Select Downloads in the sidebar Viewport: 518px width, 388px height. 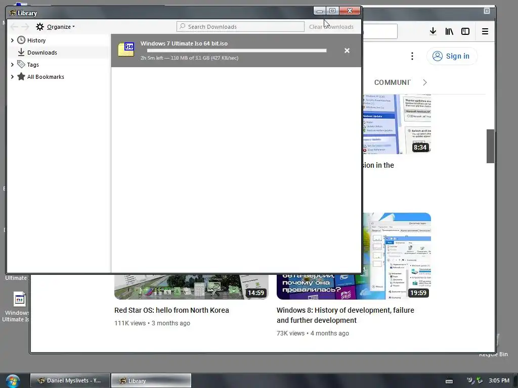(42, 53)
